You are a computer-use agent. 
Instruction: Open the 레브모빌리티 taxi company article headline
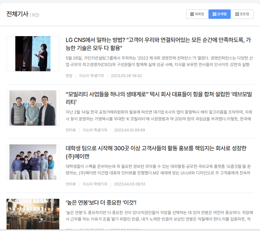point(159,98)
